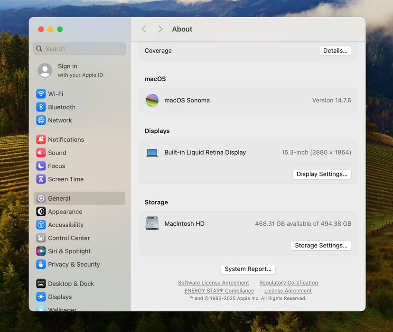This screenshot has width=393, height=332.
Task: Click Built-in Liquid Retina Display text
Action: click(205, 152)
